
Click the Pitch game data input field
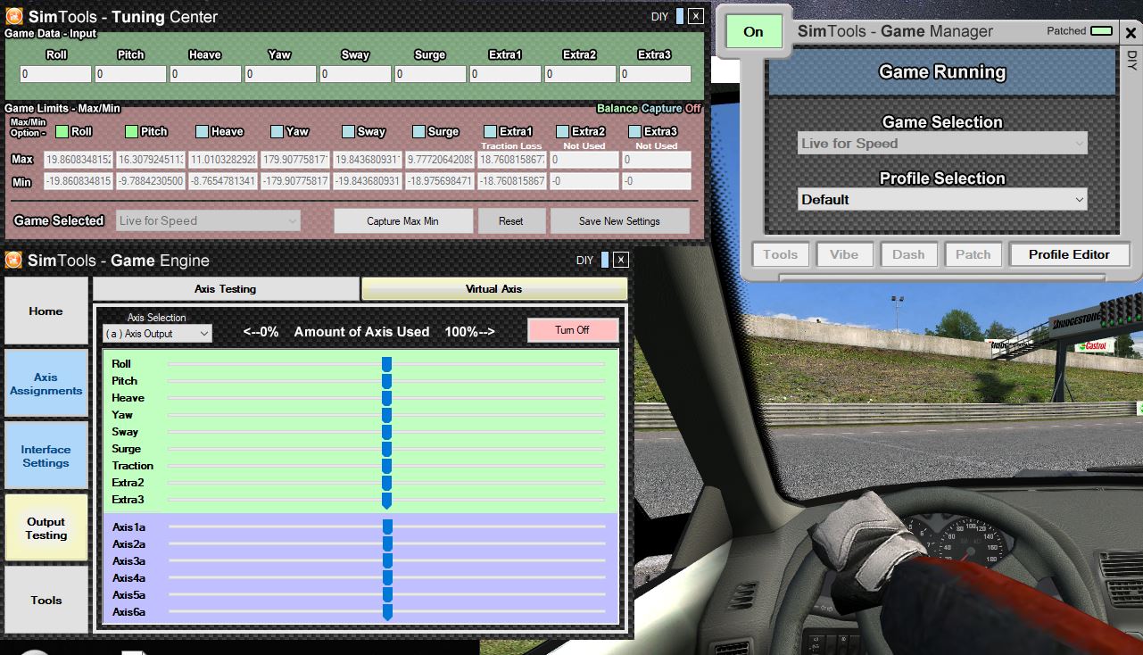pyautogui.click(x=130, y=74)
